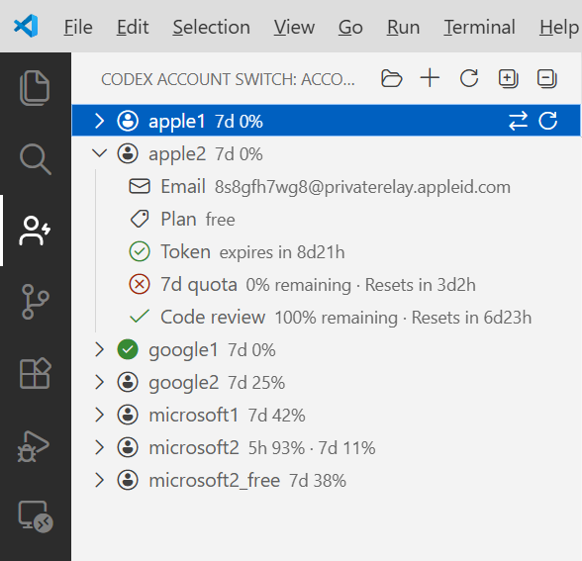Click 'Token expires in 8d21h' entry
This screenshot has height=561, width=582.
(327, 251)
